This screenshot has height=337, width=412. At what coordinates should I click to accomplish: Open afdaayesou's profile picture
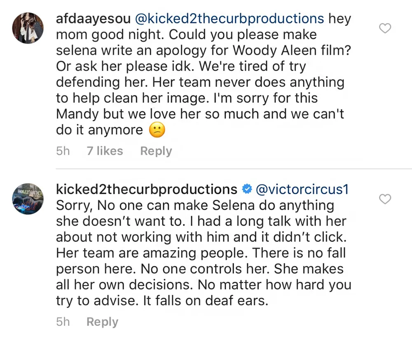(28, 28)
